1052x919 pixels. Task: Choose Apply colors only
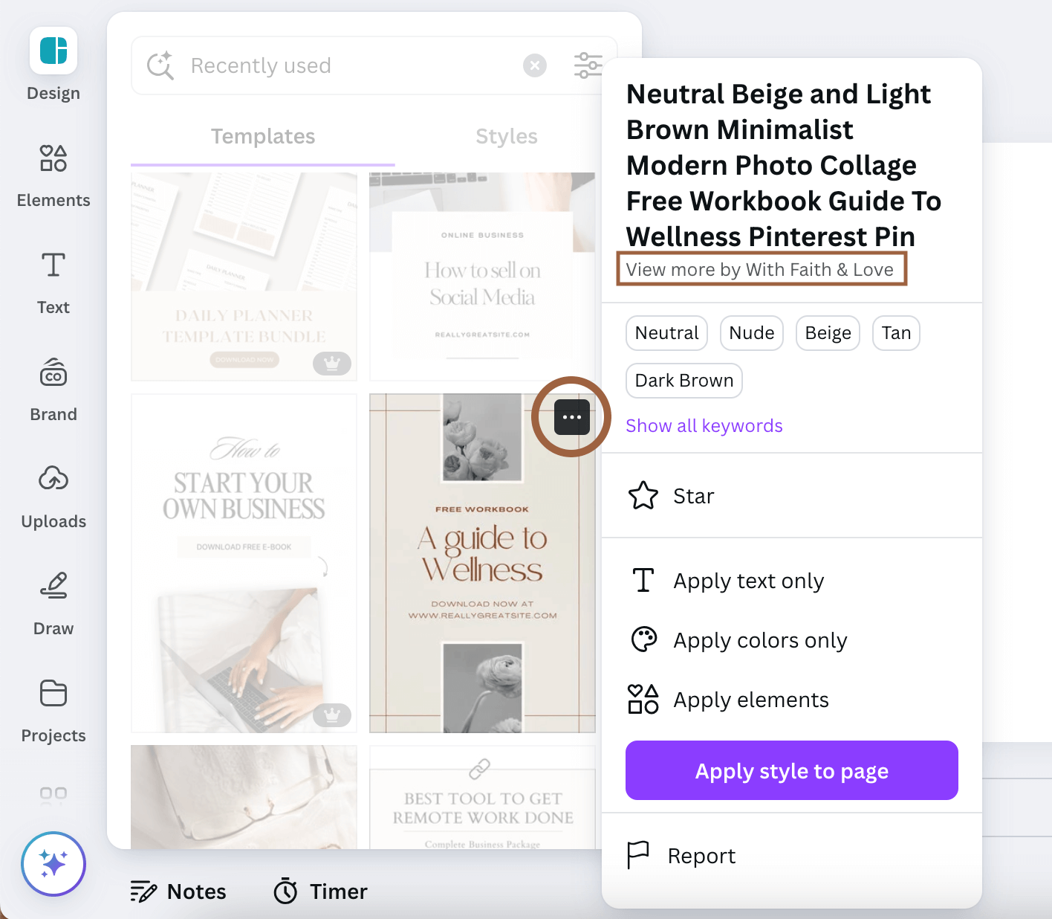[x=760, y=639]
